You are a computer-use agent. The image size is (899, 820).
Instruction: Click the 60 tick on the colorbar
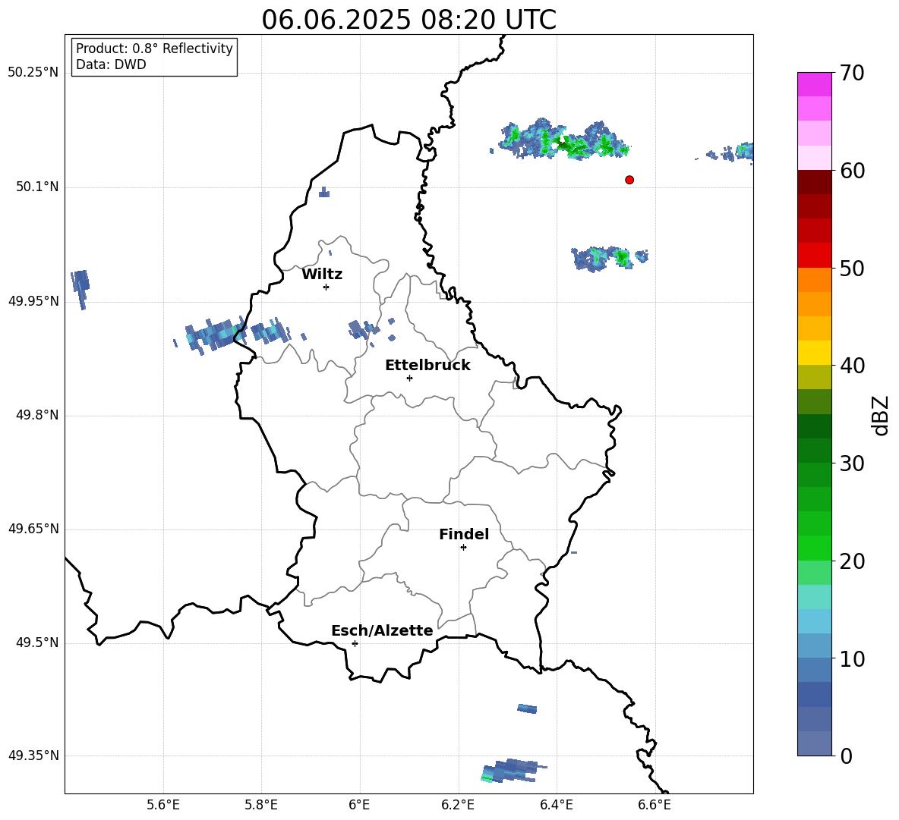[x=852, y=171]
